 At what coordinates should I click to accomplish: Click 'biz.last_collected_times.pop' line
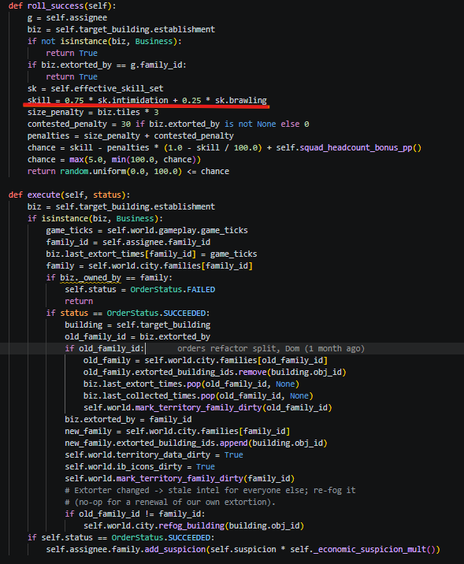point(199,395)
